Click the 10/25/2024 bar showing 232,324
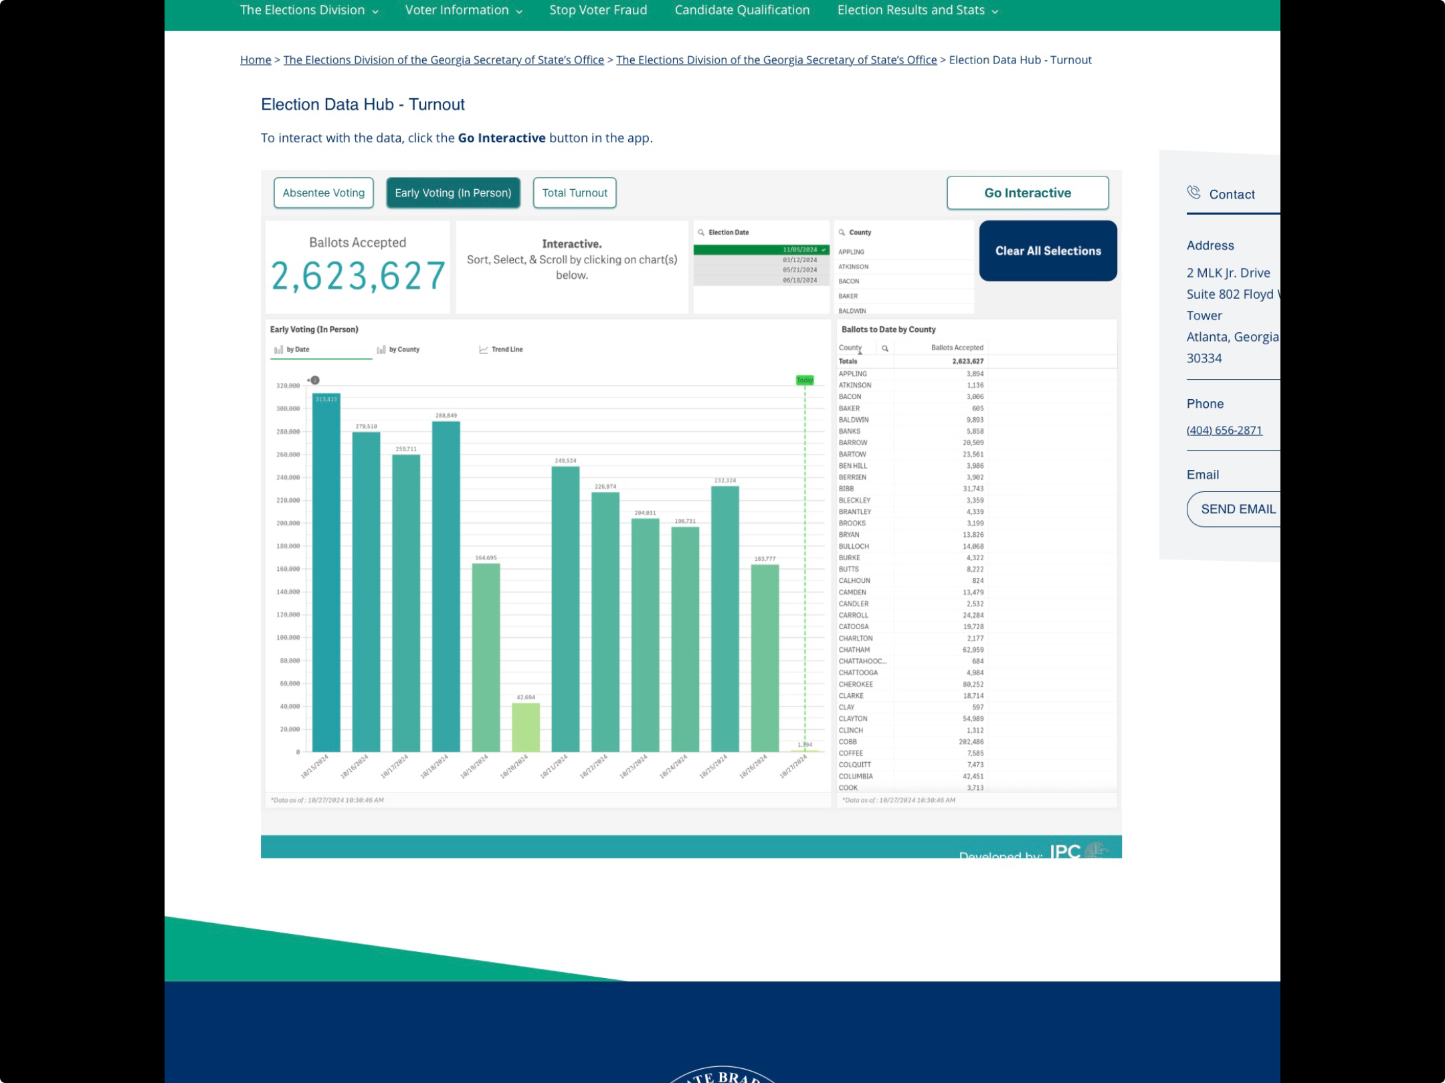The width and height of the screenshot is (1445, 1083). (725, 619)
